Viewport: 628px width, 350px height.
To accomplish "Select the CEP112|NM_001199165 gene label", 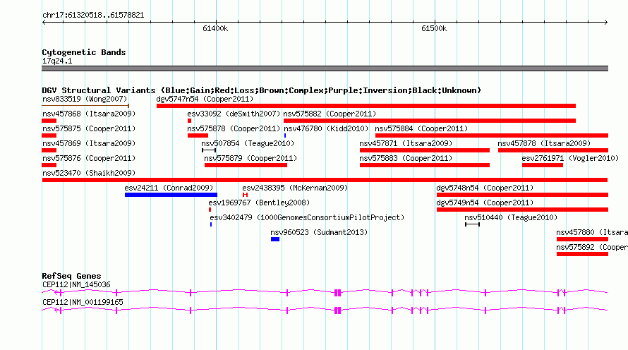I will pyautogui.click(x=83, y=302).
